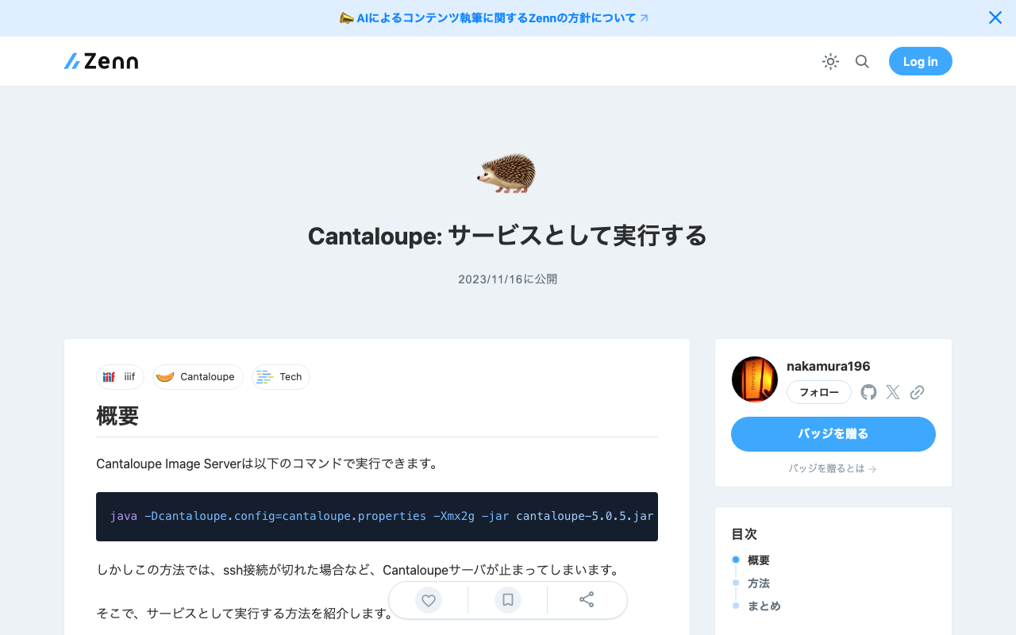Viewport: 1016px width, 635px height.
Task: Toggle like state on this article
Action: pos(428,600)
